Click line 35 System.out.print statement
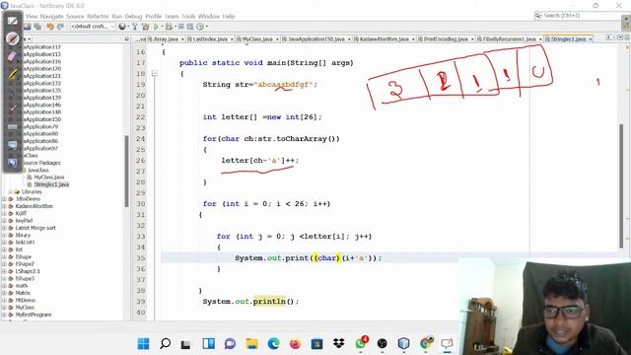This screenshot has height=355, width=631. pos(308,258)
